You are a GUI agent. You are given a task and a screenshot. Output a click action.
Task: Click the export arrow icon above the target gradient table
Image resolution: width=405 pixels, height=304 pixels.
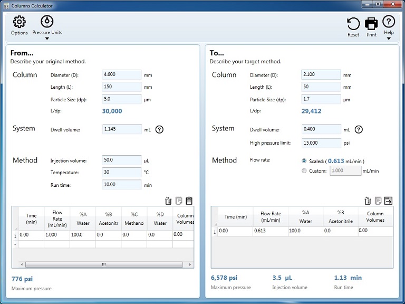click(388, 201)
